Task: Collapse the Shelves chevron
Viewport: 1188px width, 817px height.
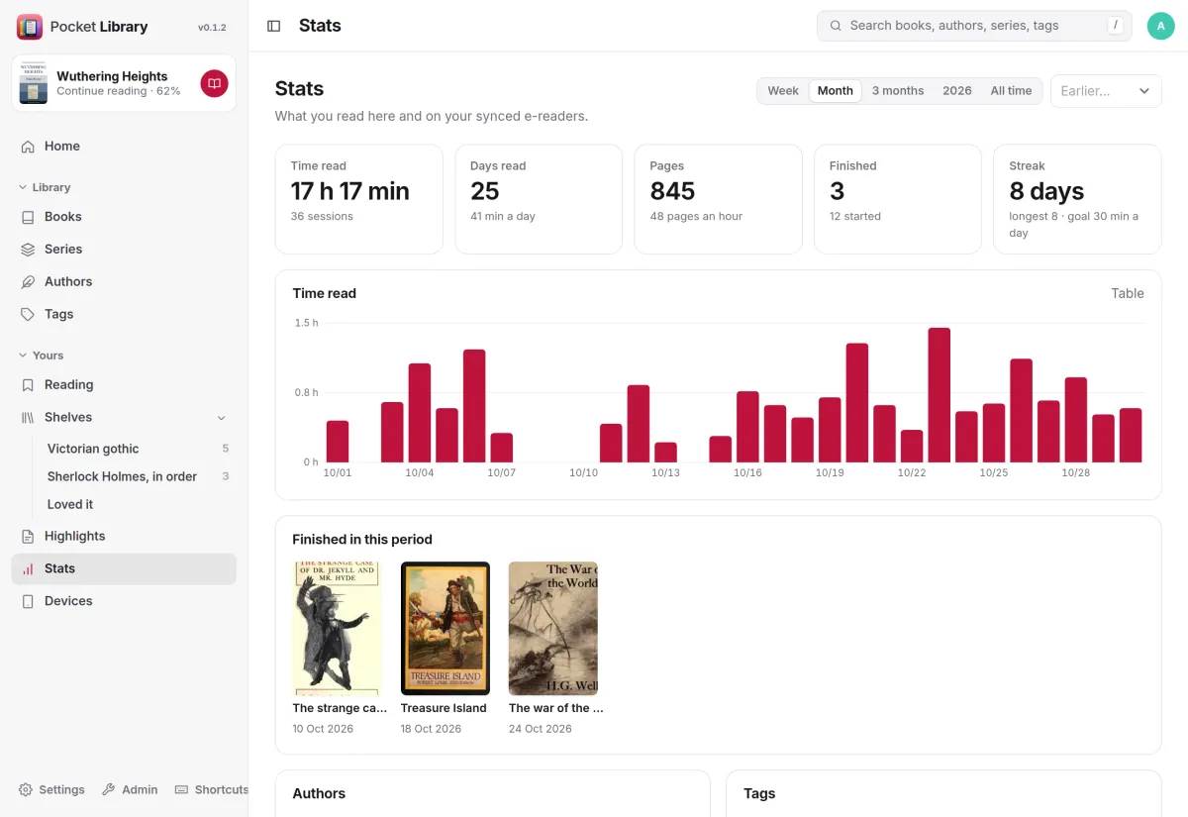Action: tap(221, 418)
